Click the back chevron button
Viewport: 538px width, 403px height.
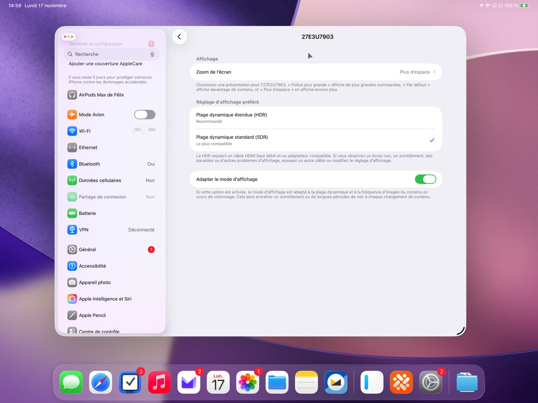pyautogui.click(x=179, y=37)
